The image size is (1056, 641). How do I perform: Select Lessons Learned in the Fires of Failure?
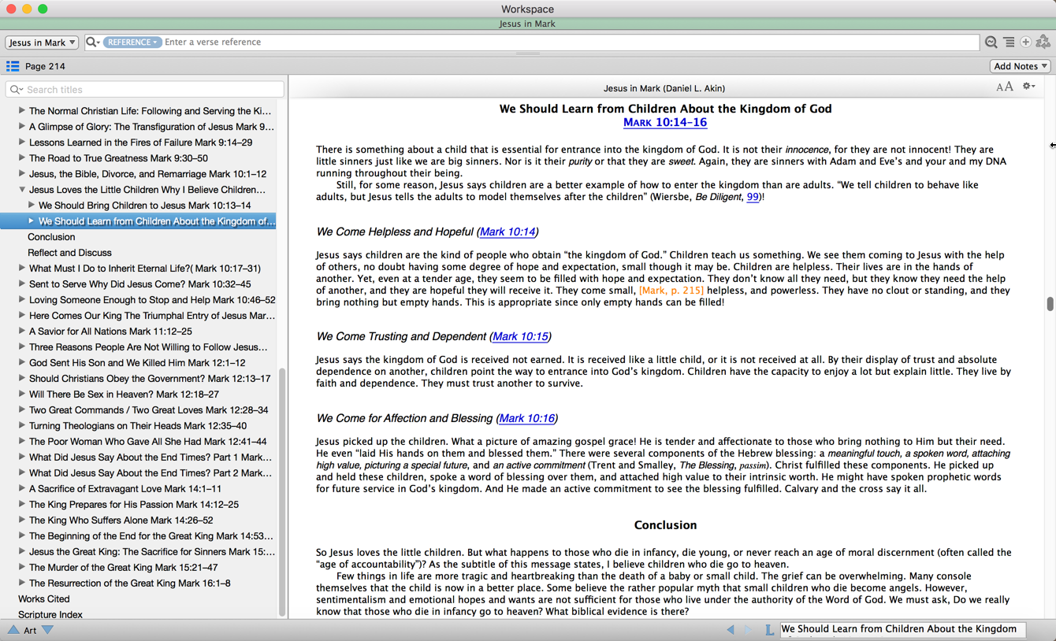point(140,143)
